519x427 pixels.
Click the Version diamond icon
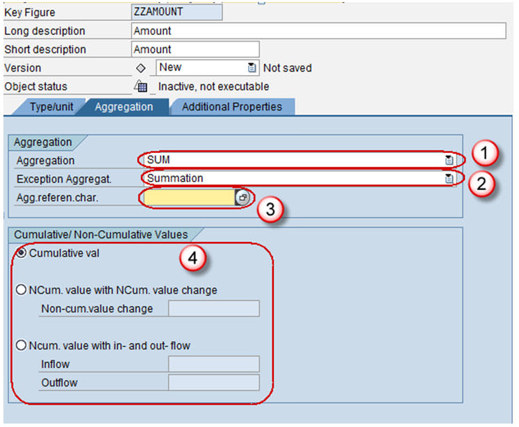coord(141,68)
